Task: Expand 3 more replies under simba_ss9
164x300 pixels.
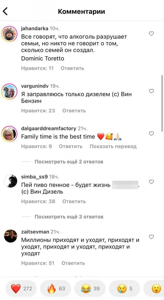Action: click(x=69, y=217)
